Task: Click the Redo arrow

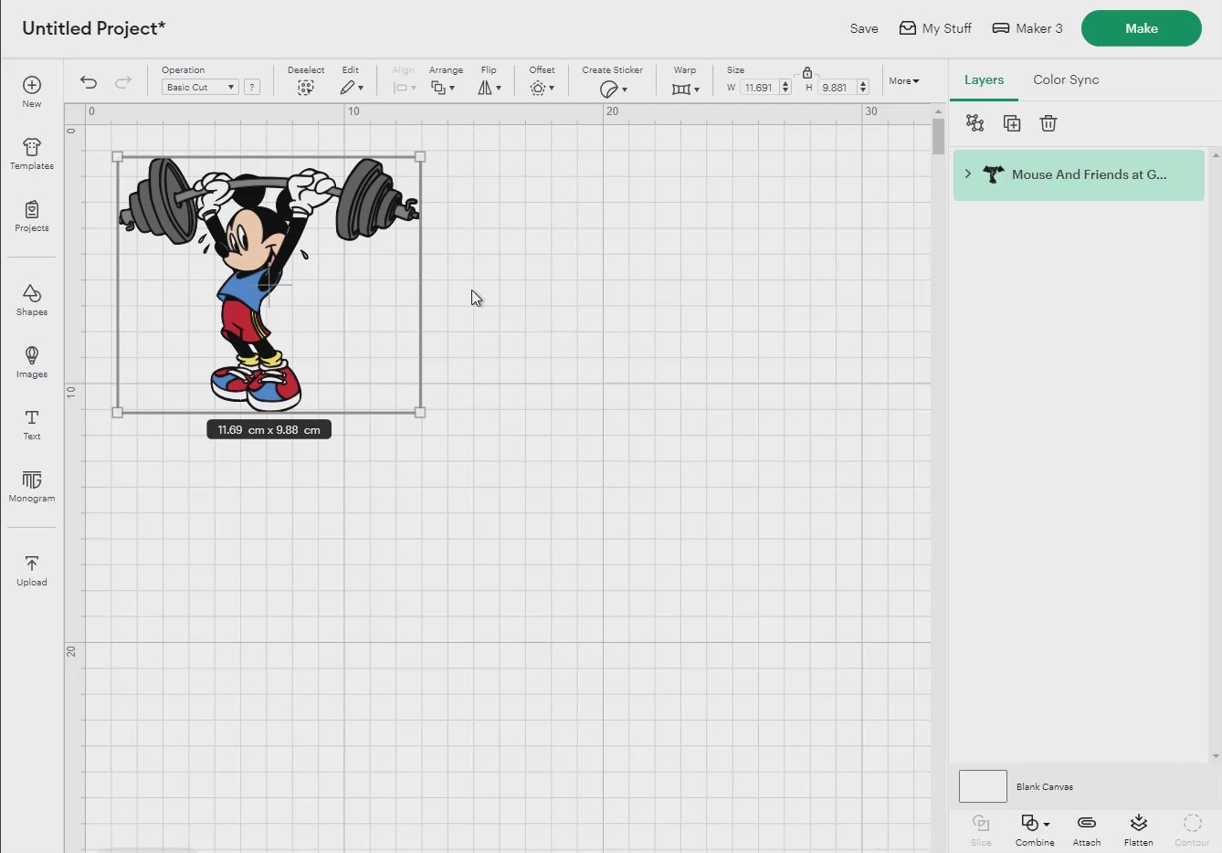Action: 123,82
